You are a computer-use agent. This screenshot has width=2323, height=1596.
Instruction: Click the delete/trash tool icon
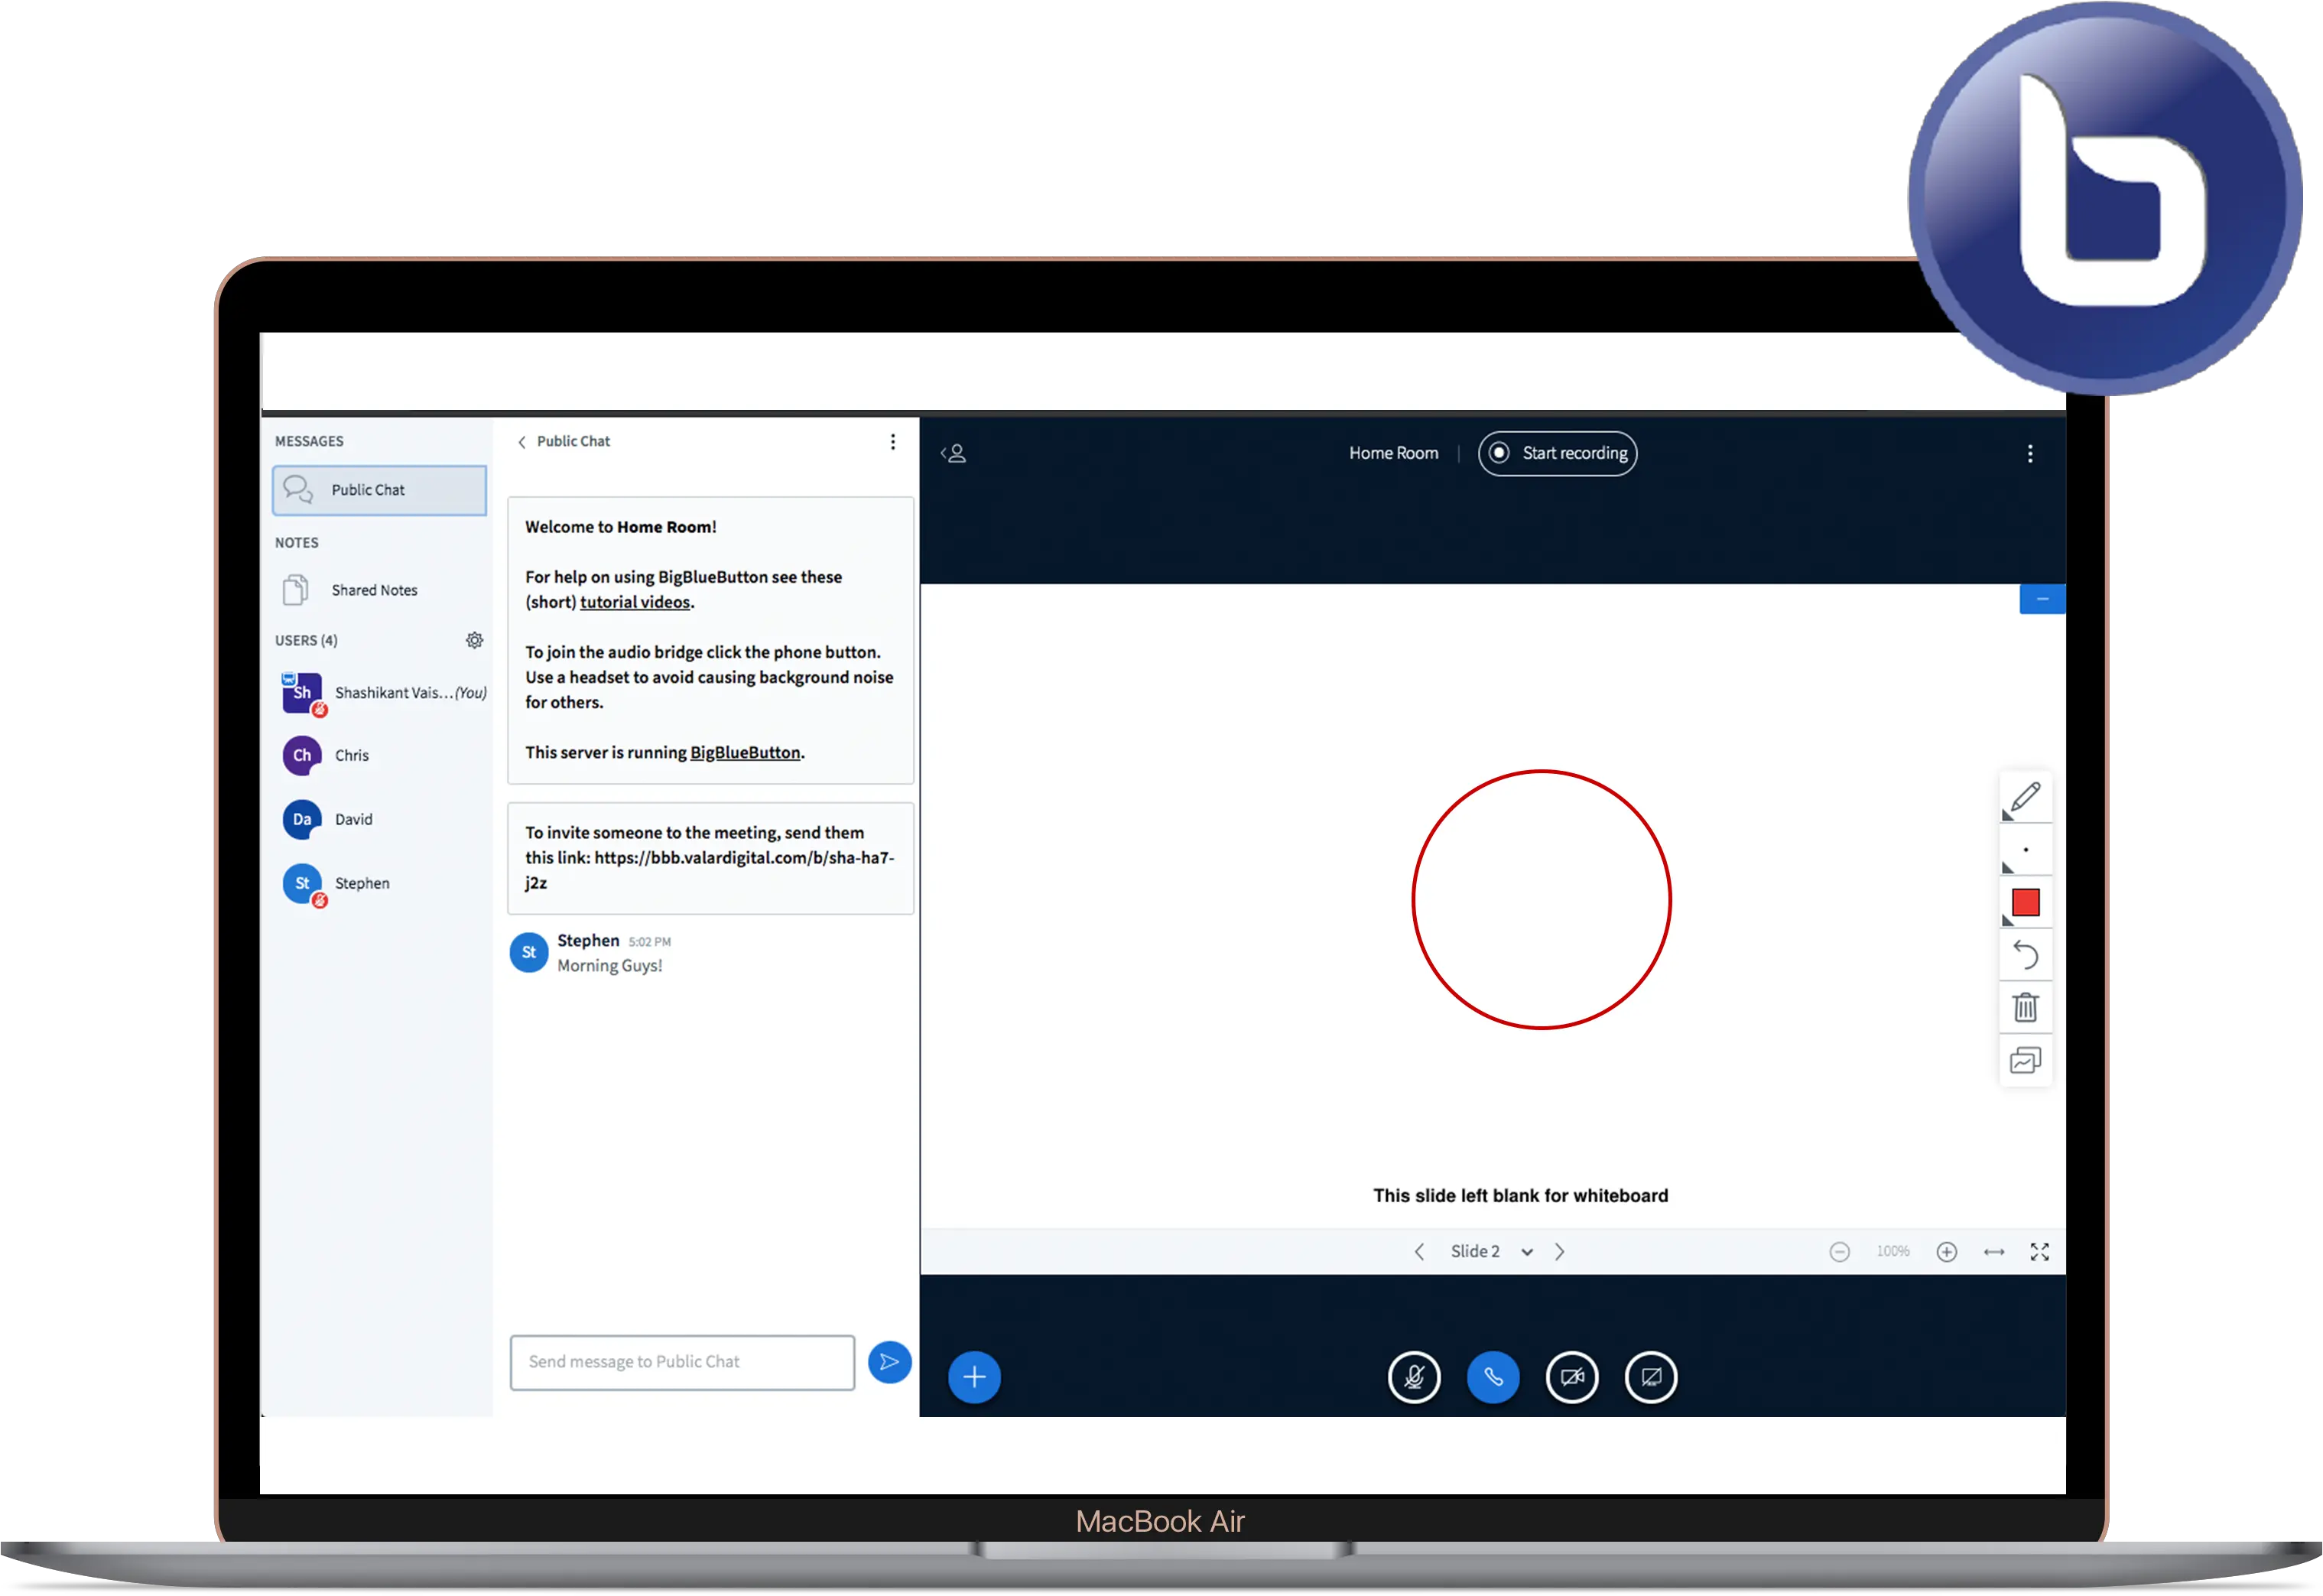(2025, 1006)
